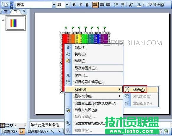Open 自定义动画(M)... entry
Screen dimensions: 172x136
(x=87, y=110)
